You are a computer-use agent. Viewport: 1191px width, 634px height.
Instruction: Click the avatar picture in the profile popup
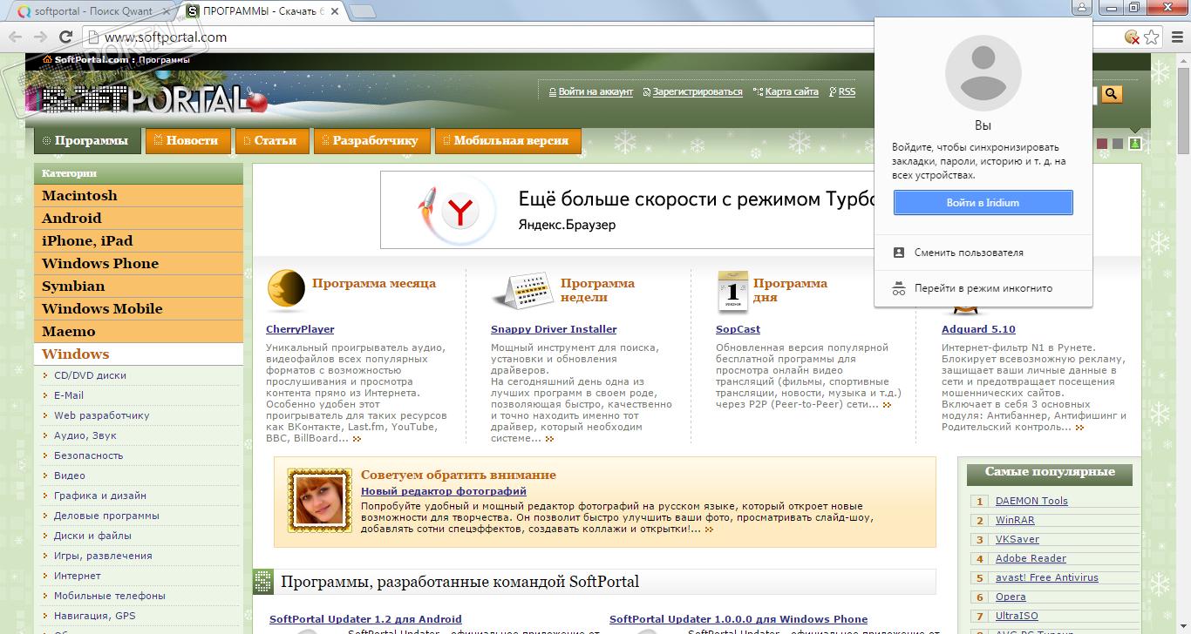(983, 73)
